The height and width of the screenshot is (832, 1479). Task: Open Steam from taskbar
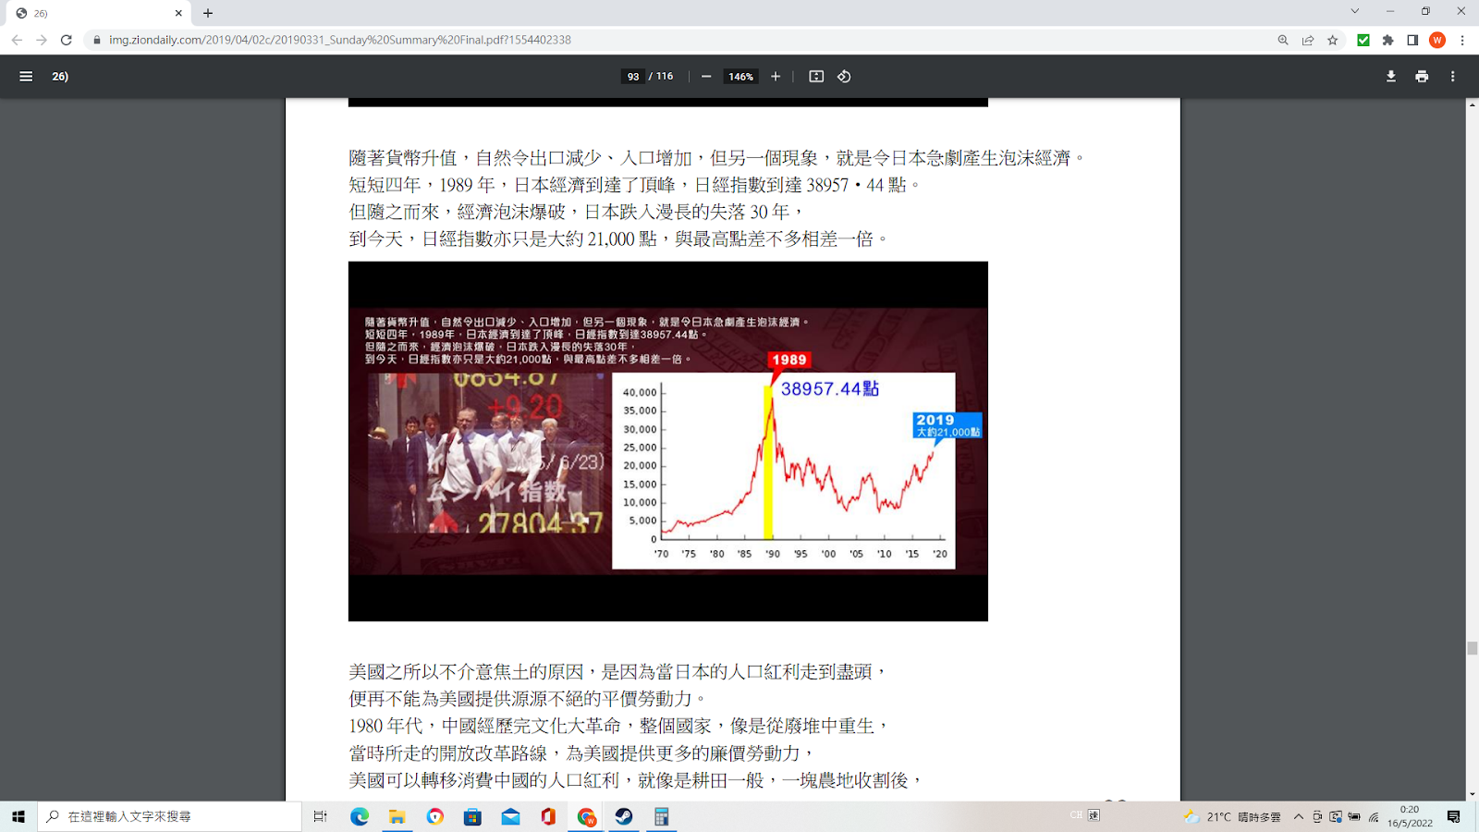[x=624, y=816]
